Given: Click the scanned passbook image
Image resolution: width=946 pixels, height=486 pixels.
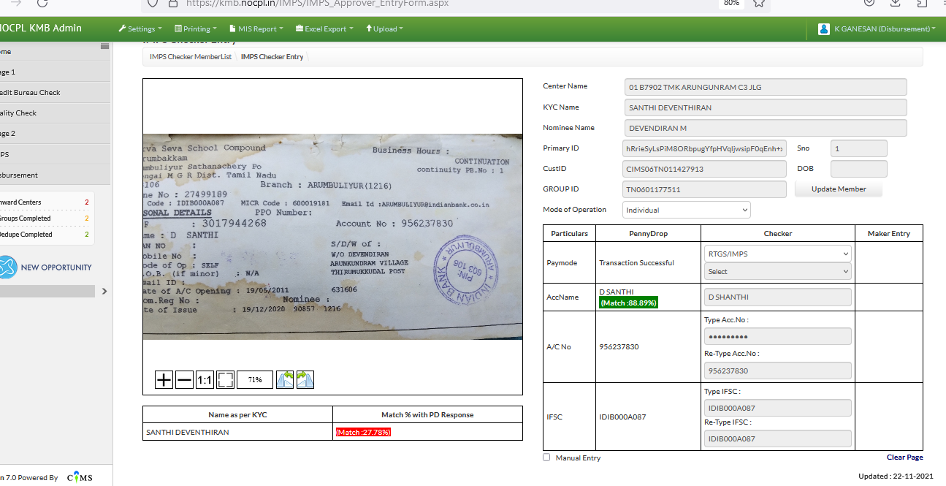Looking at the screenshot, I should point(332,237).
